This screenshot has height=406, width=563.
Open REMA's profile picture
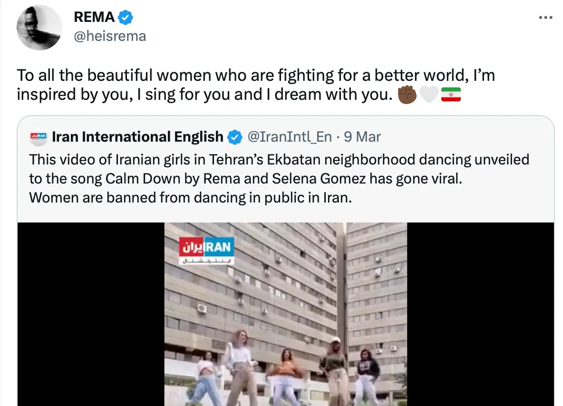click(x=39, y=28)
